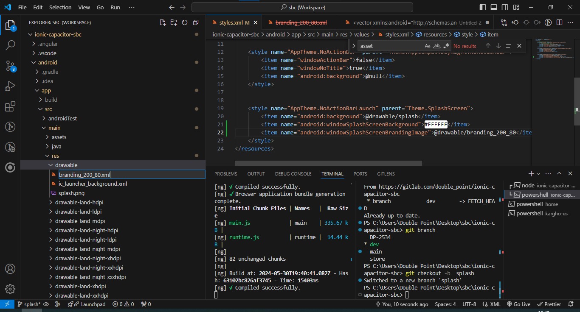Viewport: 580px width, 312px height.
Task: Open Run and Debug view
Action: 10,86
